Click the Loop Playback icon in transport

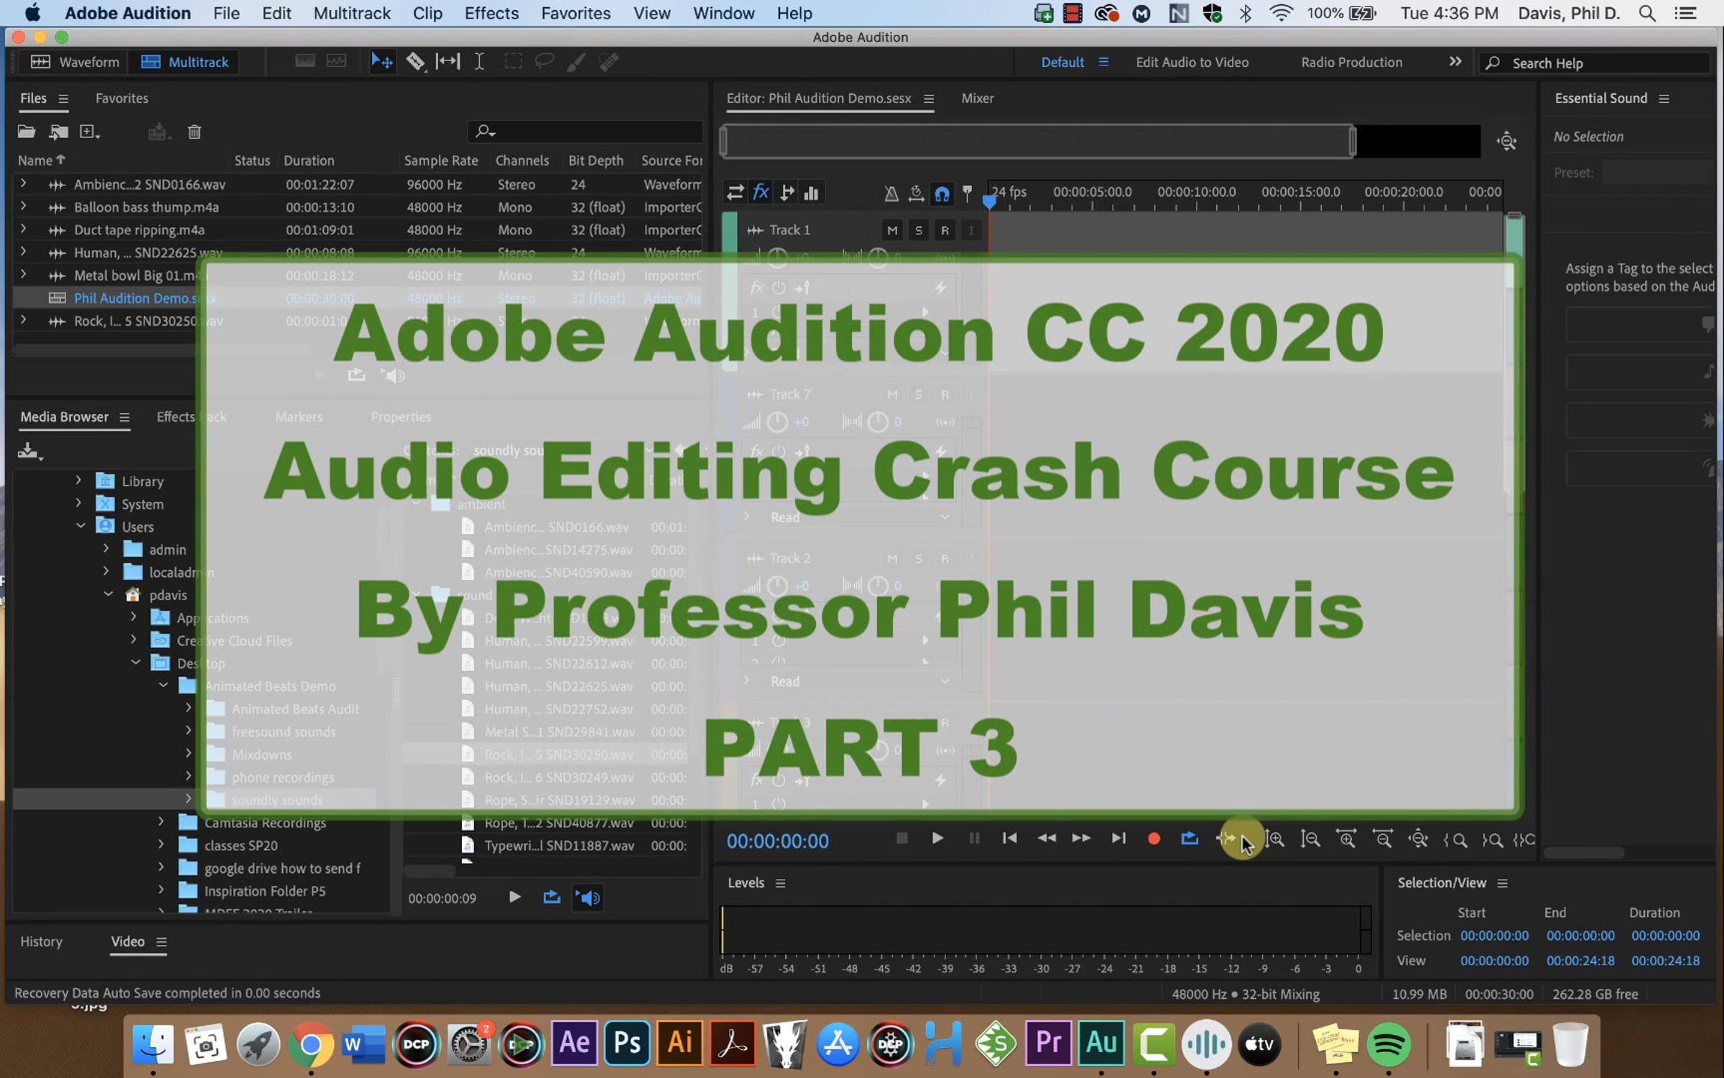(1190, 839)
